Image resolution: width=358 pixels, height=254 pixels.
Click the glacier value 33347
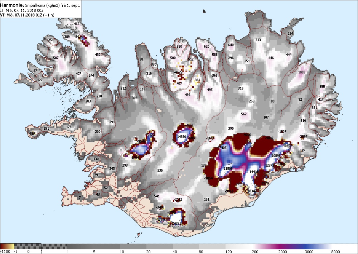click(252, 191)
